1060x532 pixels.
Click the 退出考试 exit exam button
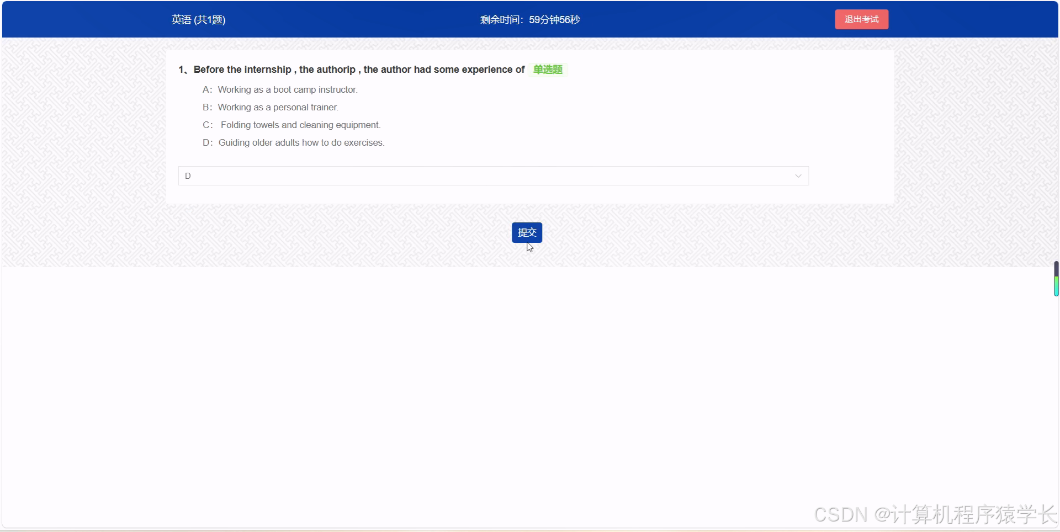pyautogui.click(x=861, y=19)
